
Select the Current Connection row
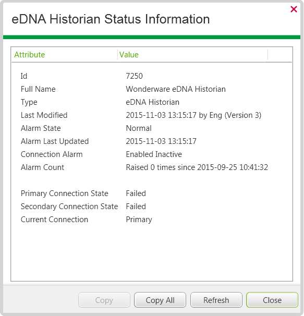point(152,220)
